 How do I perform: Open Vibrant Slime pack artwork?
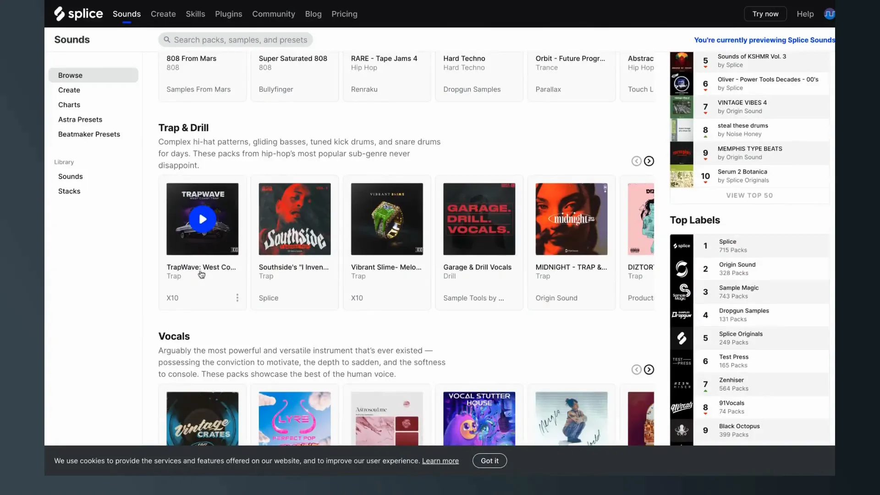[387, 219]
